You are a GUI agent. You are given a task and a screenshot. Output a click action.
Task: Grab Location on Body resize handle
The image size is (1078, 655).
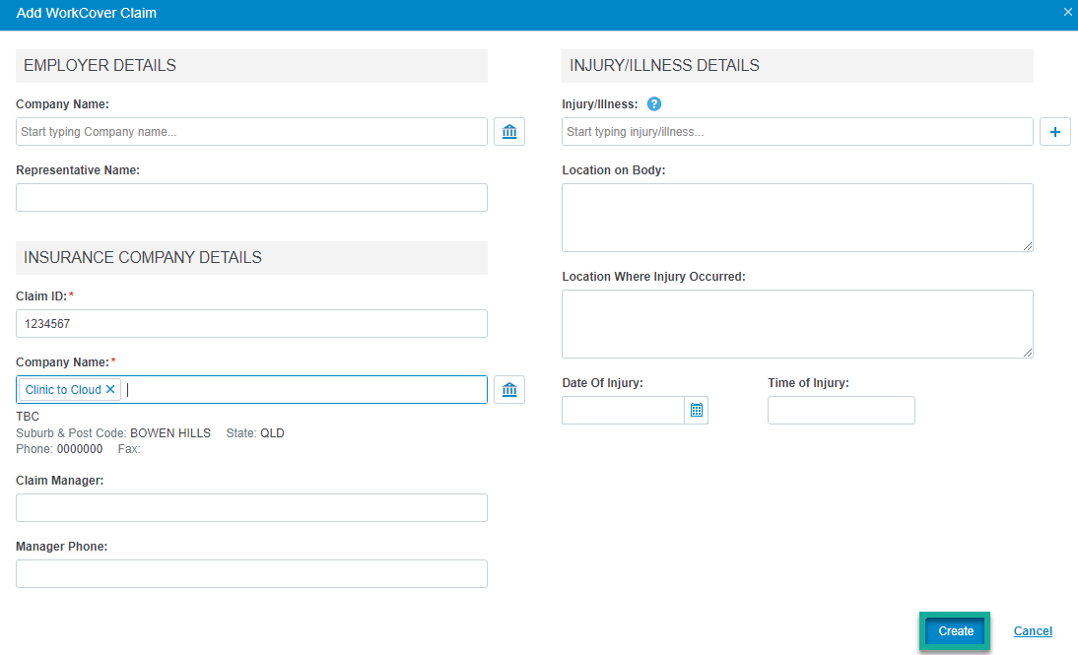click(1028, 246)
